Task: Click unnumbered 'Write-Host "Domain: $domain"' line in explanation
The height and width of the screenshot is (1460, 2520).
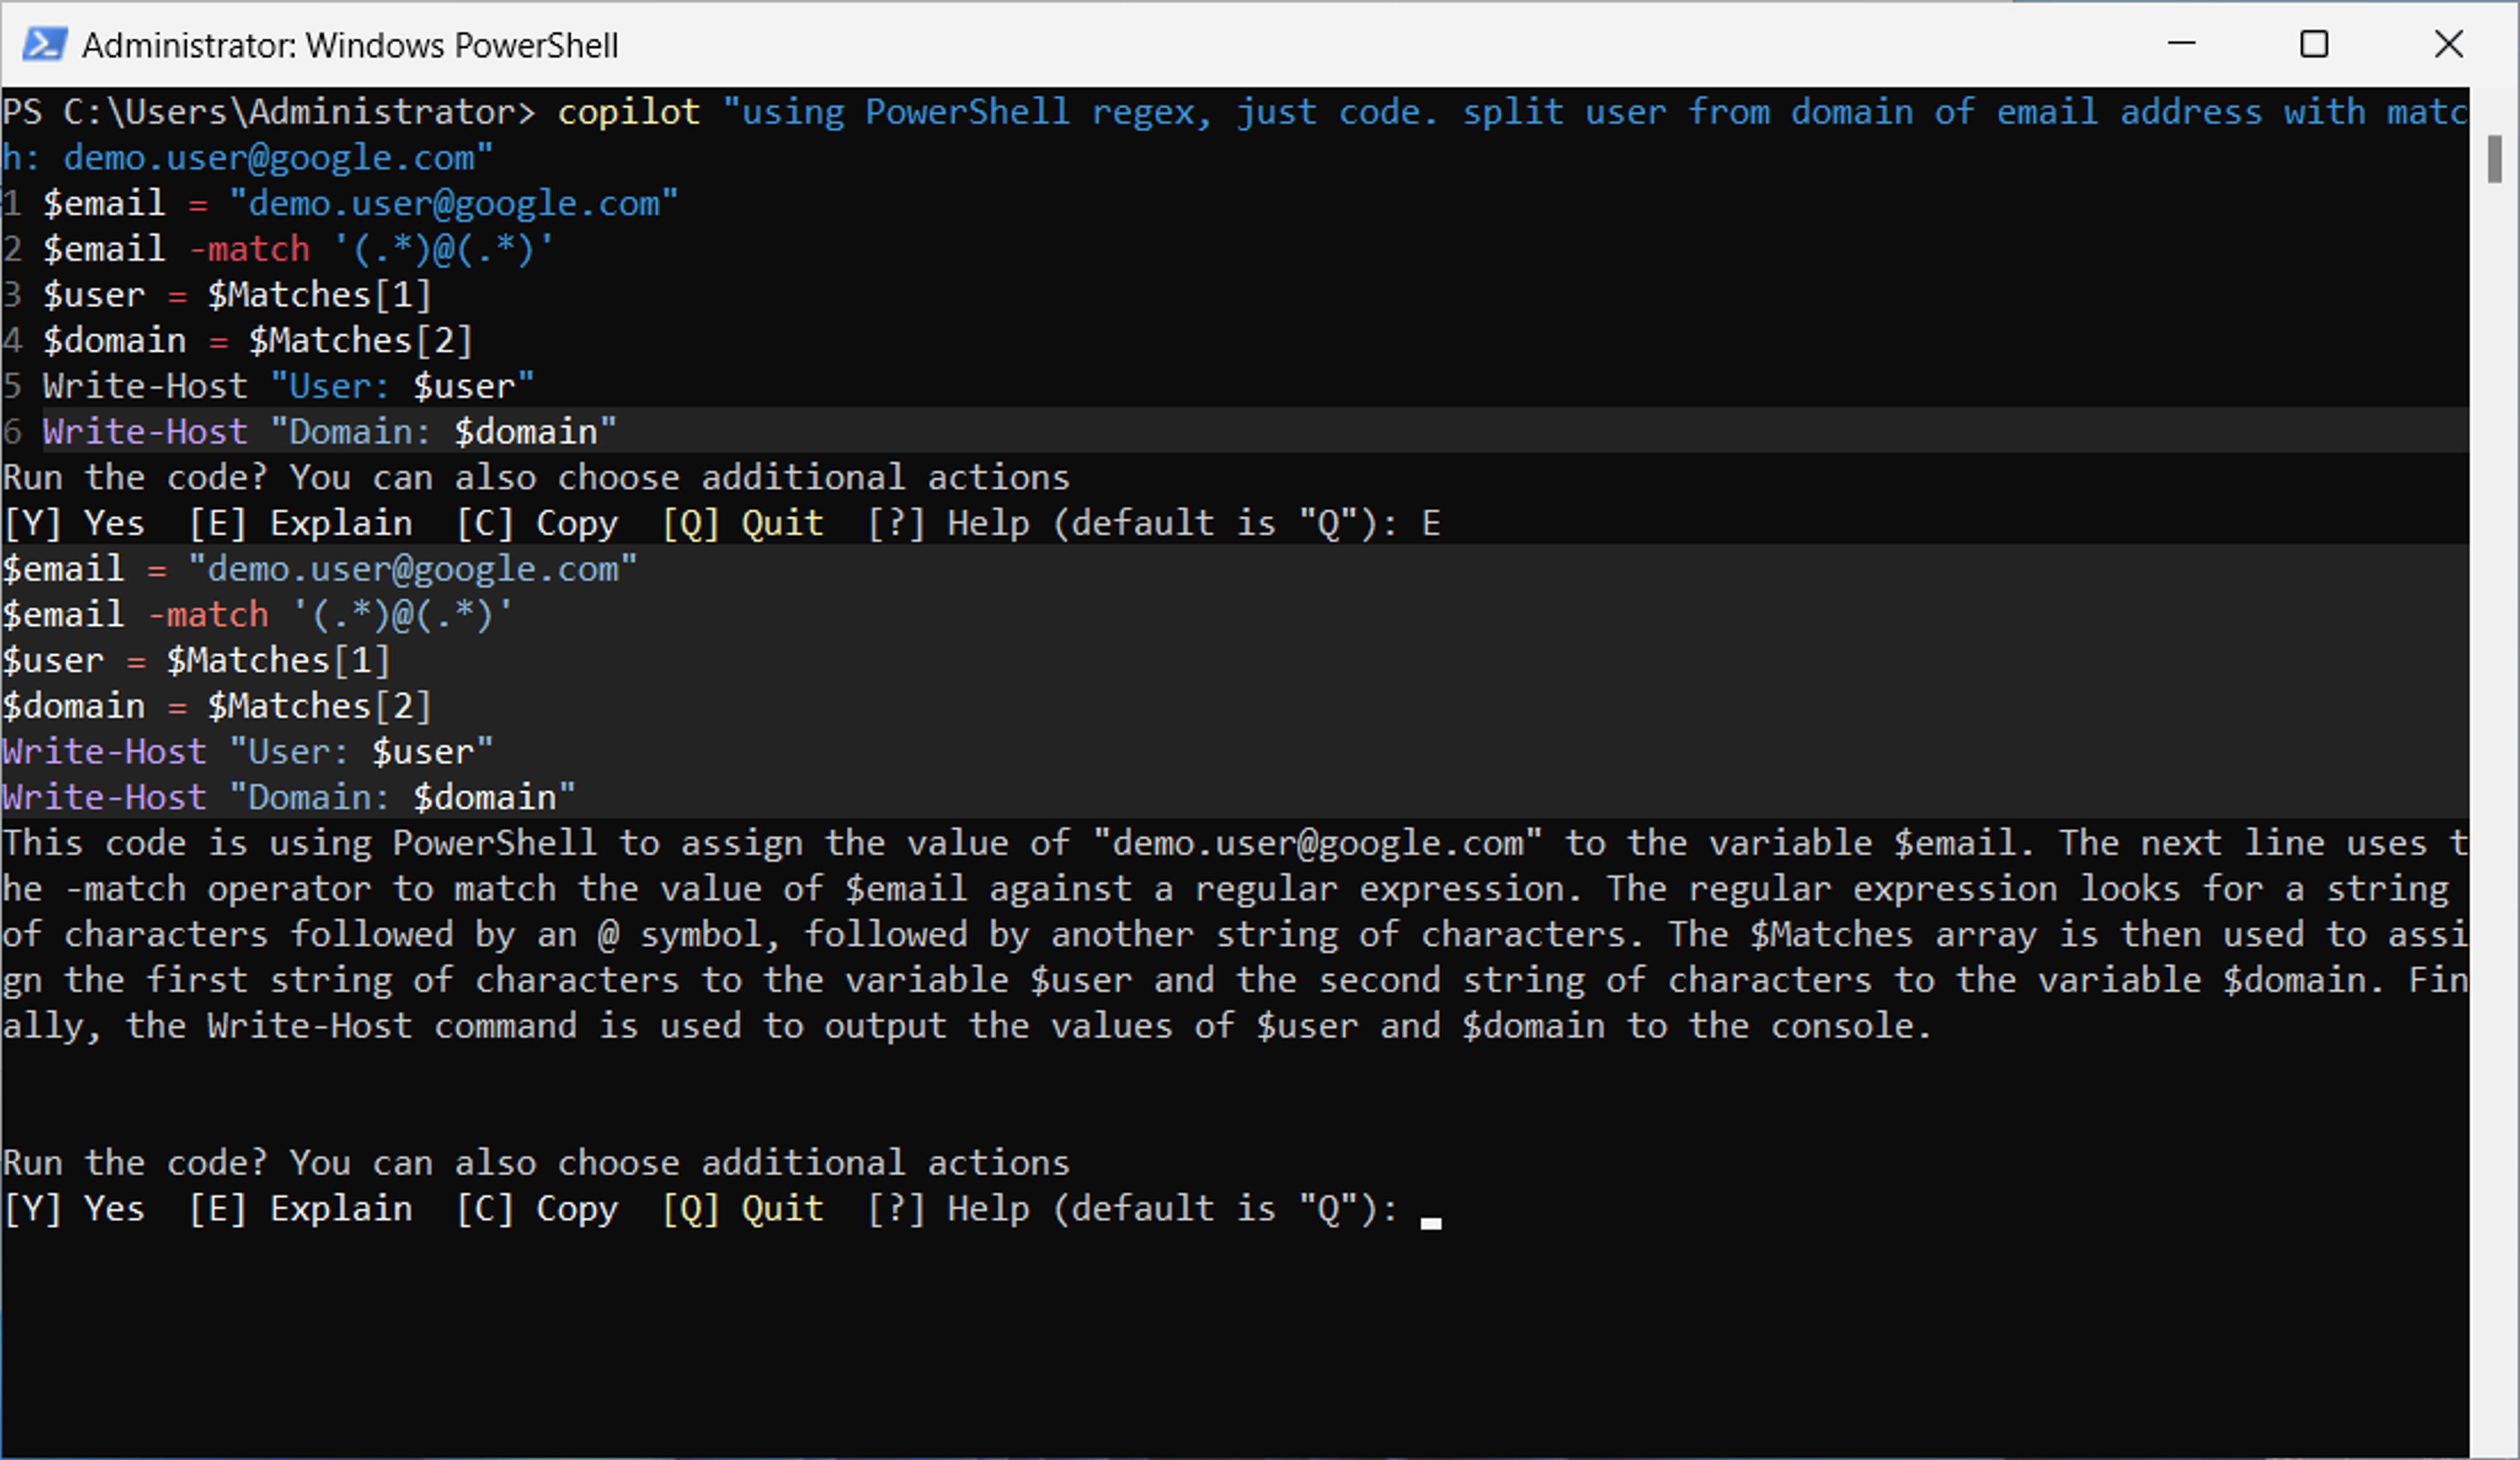Action: (289, 798)
